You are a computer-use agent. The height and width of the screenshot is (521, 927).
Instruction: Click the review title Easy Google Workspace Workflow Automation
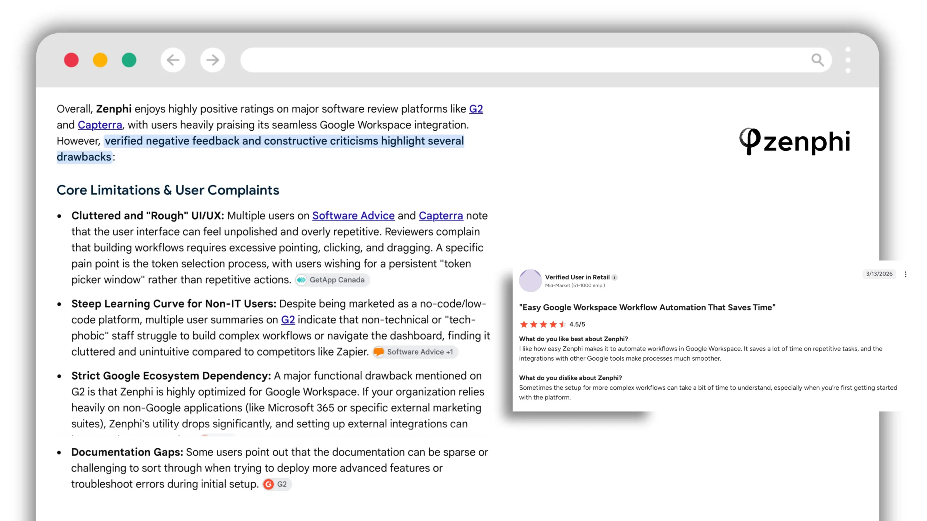tap(647, 308)
